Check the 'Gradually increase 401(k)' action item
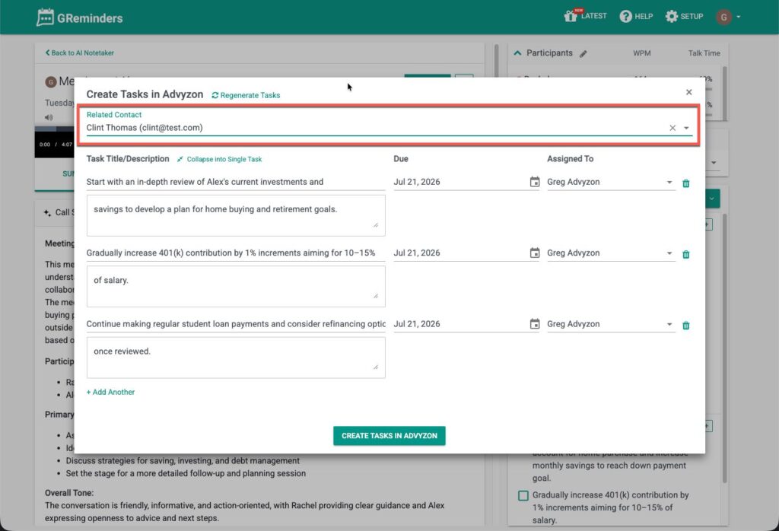 point(523,495)
